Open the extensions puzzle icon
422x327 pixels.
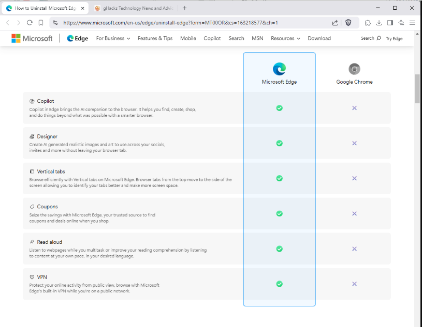click(368, 23)
